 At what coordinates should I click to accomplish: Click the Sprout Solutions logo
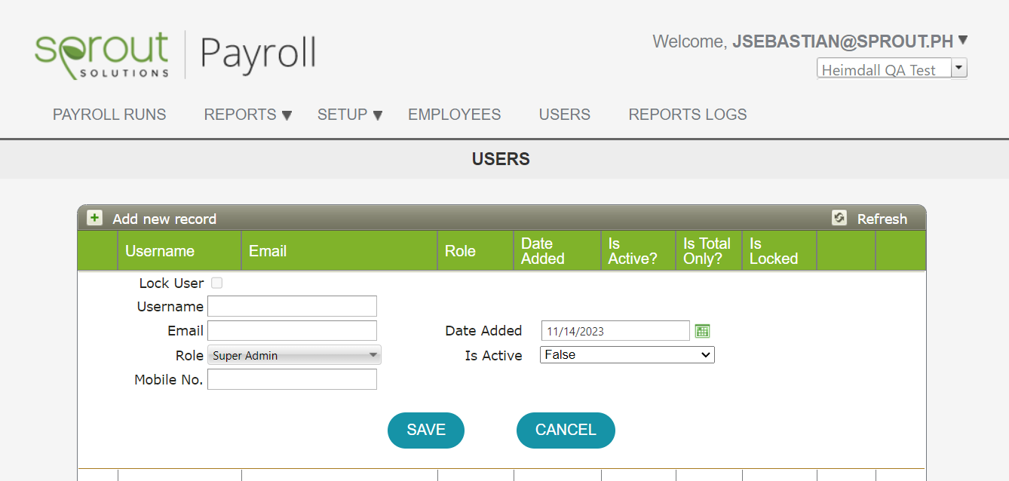pyautogui.click(x=102, y=55)
